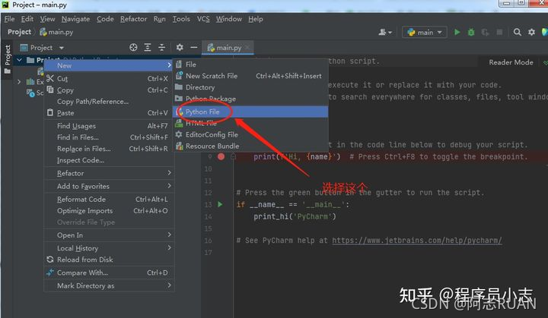Choose Reformat Code entry
Screen dimensions: 548x318
click(x=108, y=200)
